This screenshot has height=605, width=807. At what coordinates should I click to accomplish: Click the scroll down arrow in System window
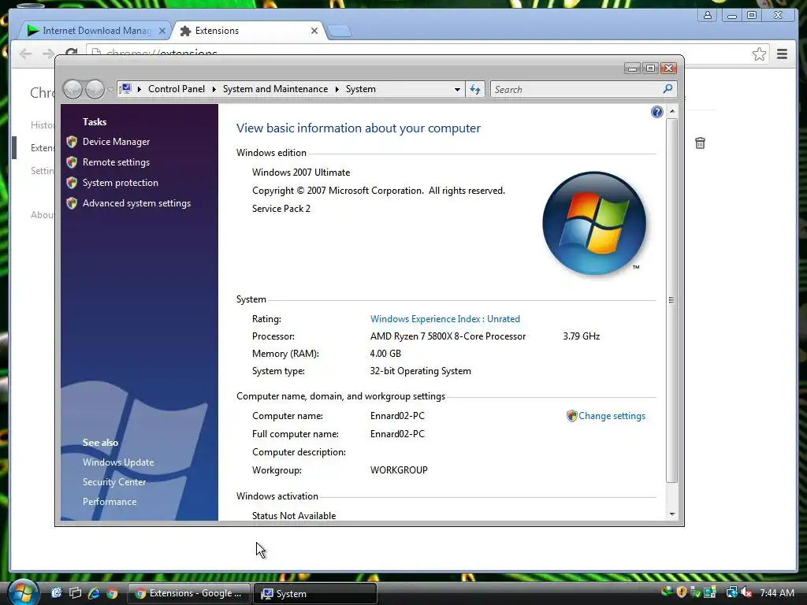pyautogui.click(x=671, y=514)
